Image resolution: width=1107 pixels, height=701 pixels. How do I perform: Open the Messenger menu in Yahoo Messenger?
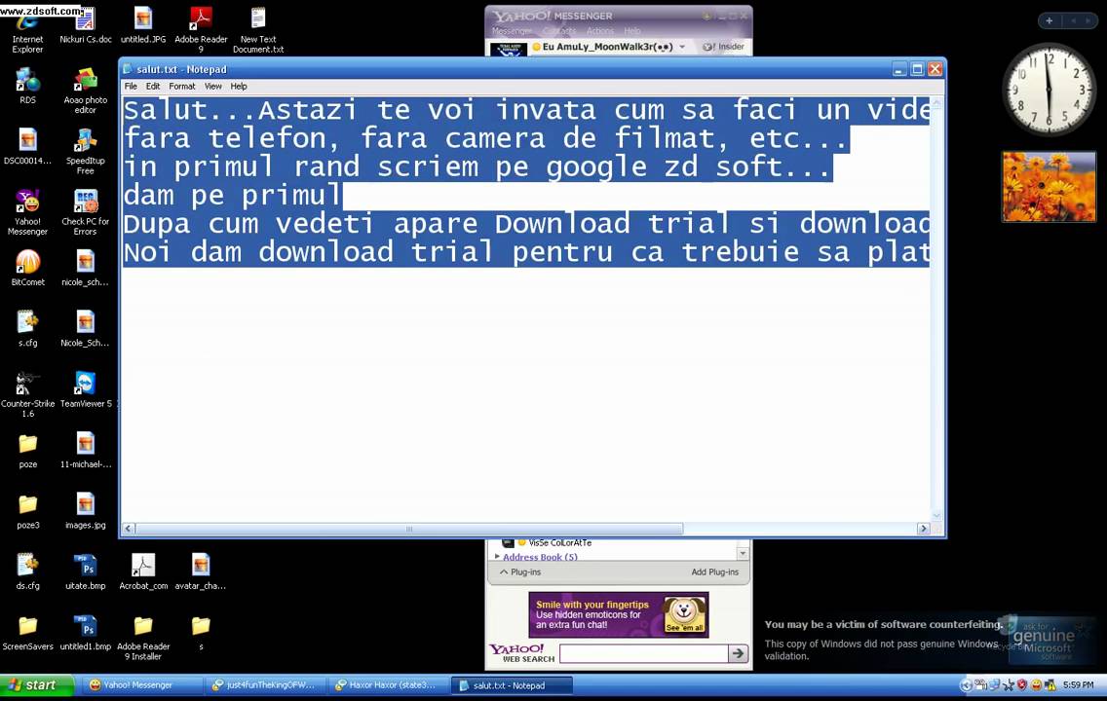tap(512, 31)
